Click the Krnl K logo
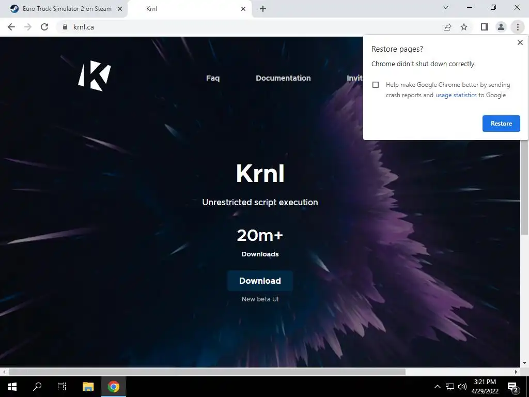The image size is (529, 397). 95,75
